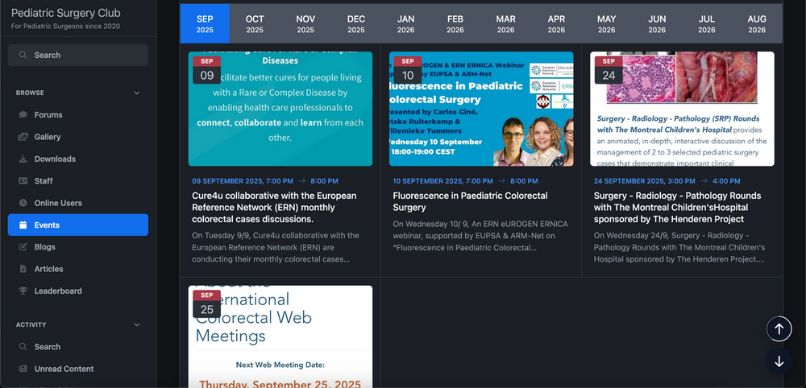Image resolution: width=806 pixels, height=388 pixels.
Task: Open the AUG 2026 month tab
Action: pyautogui.click(x=757, y=23)
